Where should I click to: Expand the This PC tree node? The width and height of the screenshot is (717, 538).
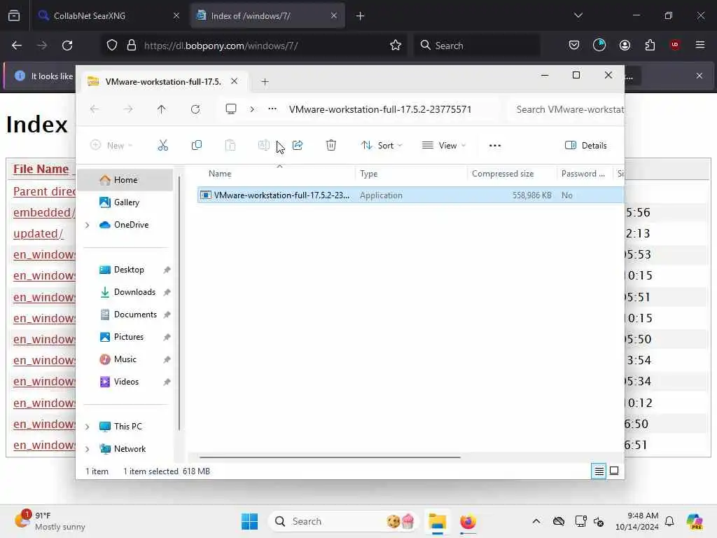[88, 427]
